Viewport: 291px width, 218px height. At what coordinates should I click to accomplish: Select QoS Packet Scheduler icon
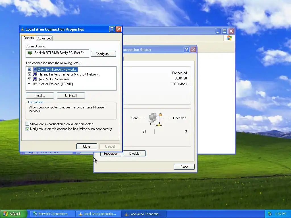point(35,79)
